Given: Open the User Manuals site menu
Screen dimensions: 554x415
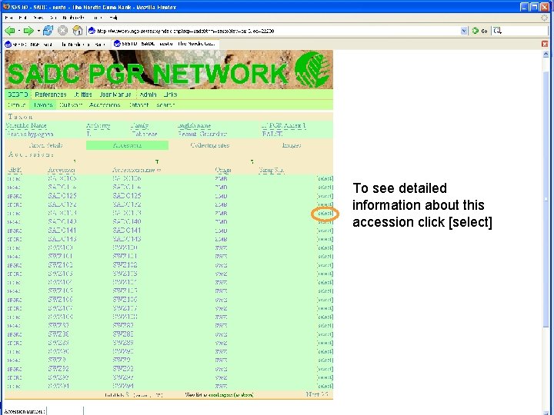Looking at the screenshot, I should 115,95.
